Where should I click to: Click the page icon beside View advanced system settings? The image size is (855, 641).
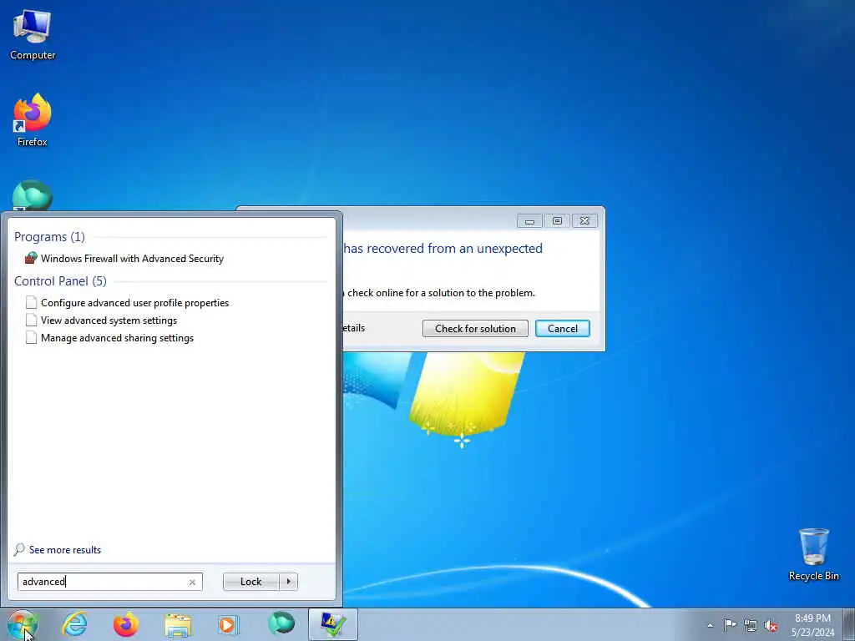coord(31,320)
